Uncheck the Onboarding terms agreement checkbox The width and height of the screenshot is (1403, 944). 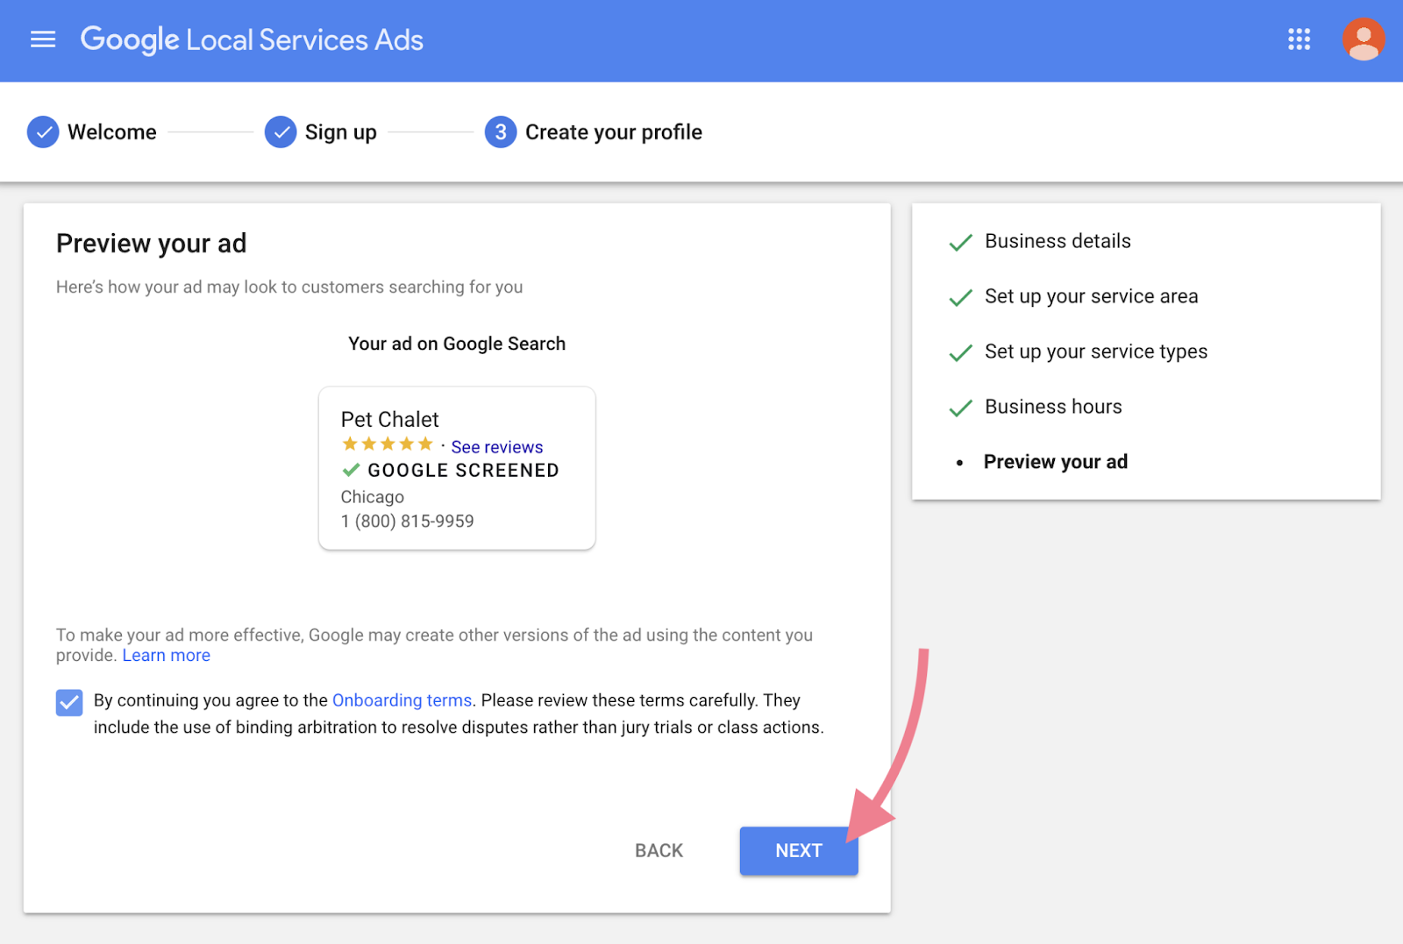click(x=68, y=702)
